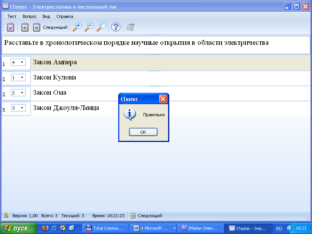This screenshot has height=234, width=312.
Task: Click OK in the tTester dialog
Action: [x=143, y=132]
